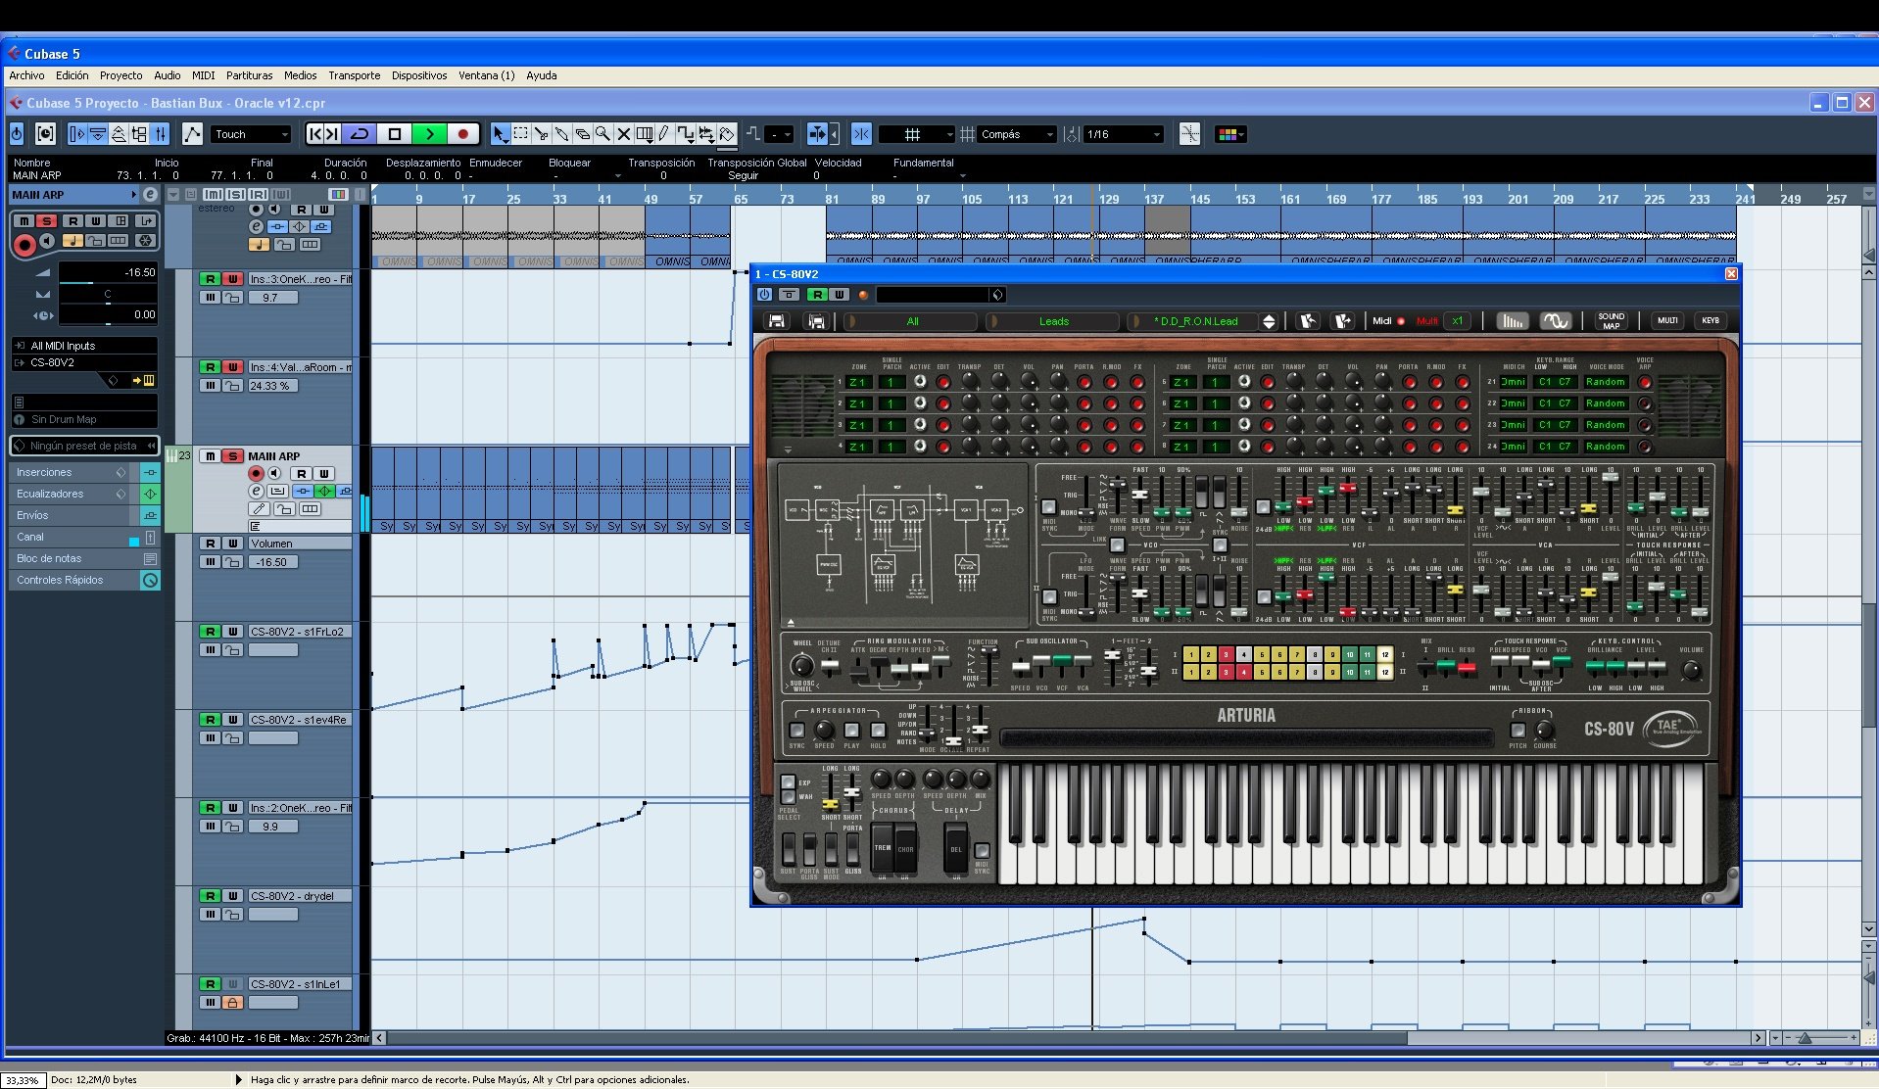The height and width of the screenshot is (1089, 1879).
Task: Toggle Constrain Delay Compensation icon
Action: (45, 134)
